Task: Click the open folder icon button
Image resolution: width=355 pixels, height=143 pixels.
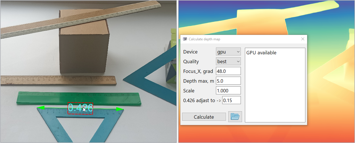Action: click(235, 117)
